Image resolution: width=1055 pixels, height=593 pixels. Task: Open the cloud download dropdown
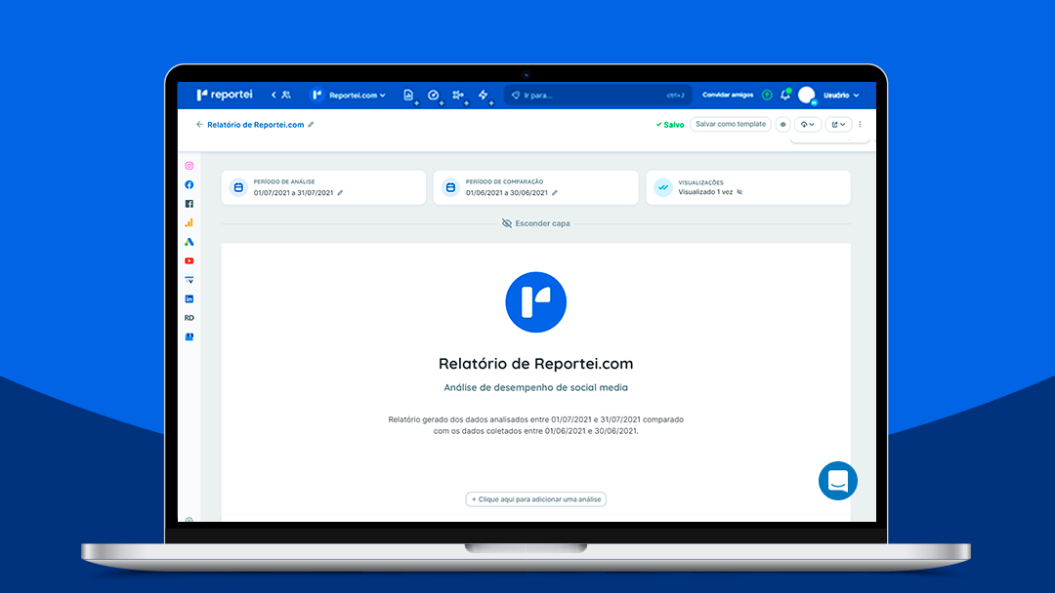808,124
